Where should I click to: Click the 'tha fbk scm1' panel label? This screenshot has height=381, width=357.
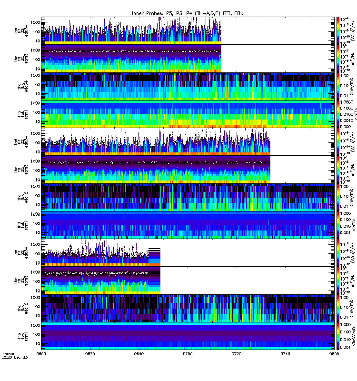click(x=23, y=114)
